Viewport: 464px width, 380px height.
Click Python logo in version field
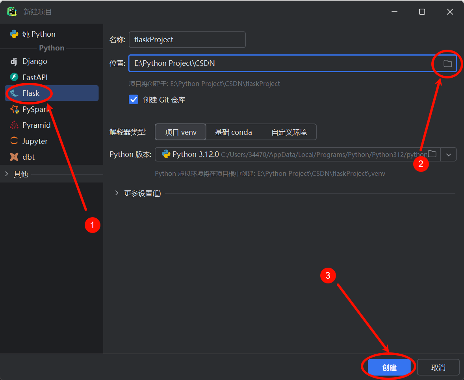[166, 154]
